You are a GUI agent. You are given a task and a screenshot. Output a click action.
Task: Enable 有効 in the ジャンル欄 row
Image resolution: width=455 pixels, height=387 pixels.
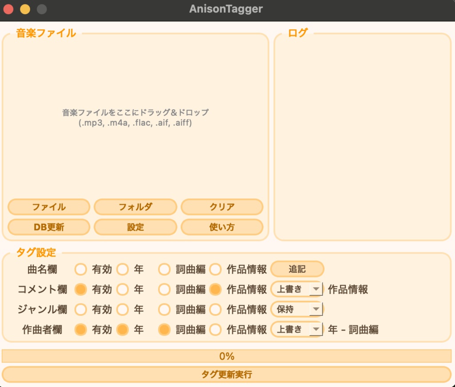80,309
